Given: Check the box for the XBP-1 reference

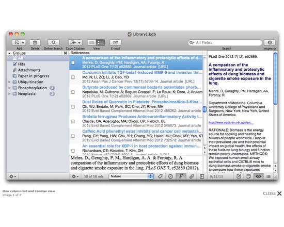Looking at the screenshot, I should point(73,151).
